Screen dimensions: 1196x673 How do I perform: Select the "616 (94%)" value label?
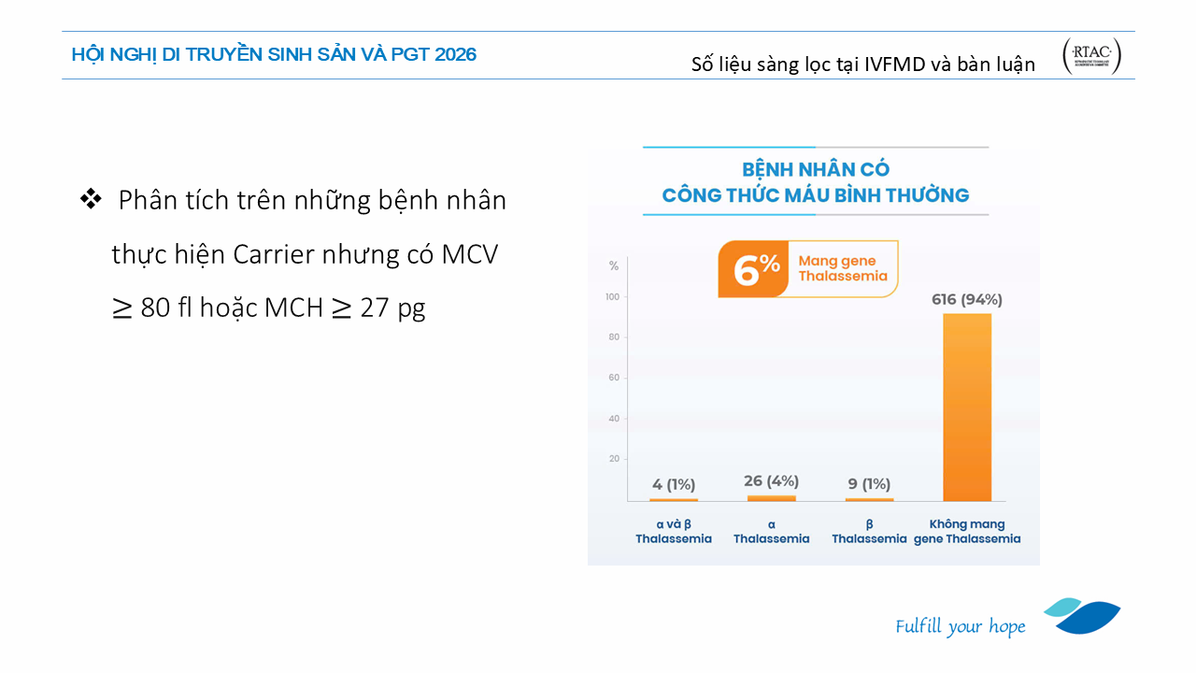click(967, 299)
